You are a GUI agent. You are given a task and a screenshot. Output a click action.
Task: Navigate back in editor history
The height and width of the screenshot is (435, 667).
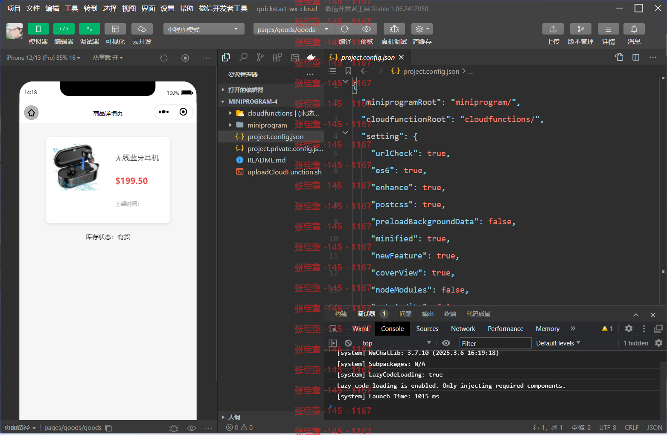point(364,71)
